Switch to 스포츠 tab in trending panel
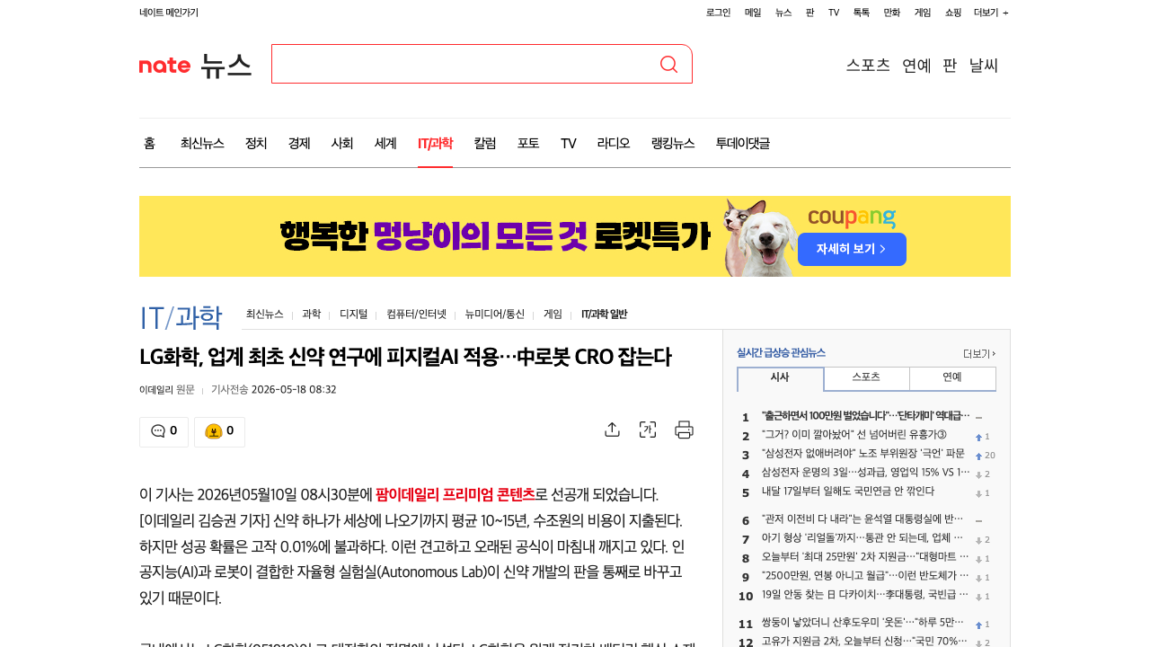Viewport: 1150px width, 647px height. point(866,377)
